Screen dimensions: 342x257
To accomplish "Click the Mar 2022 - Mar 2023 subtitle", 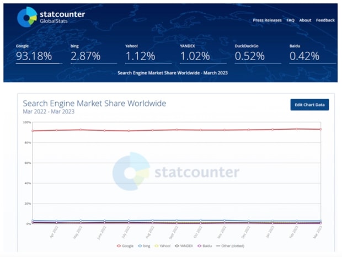I will tap(49, 111).
